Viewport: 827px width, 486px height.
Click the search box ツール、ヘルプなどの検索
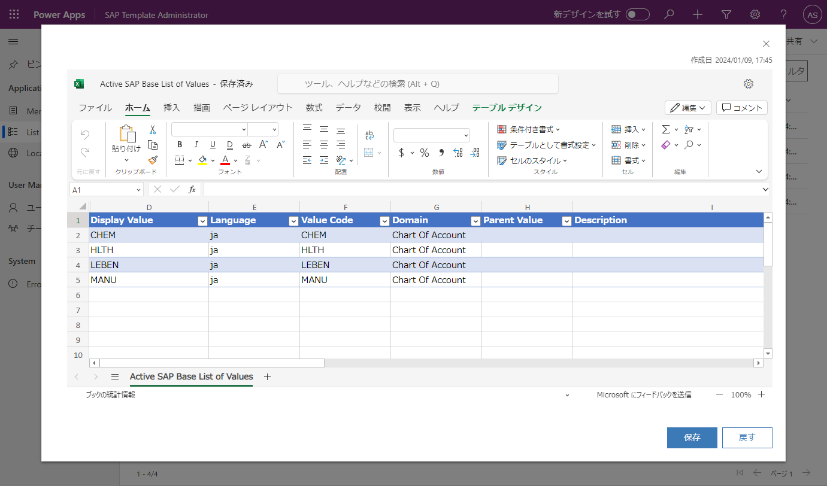tap(418, 84)
